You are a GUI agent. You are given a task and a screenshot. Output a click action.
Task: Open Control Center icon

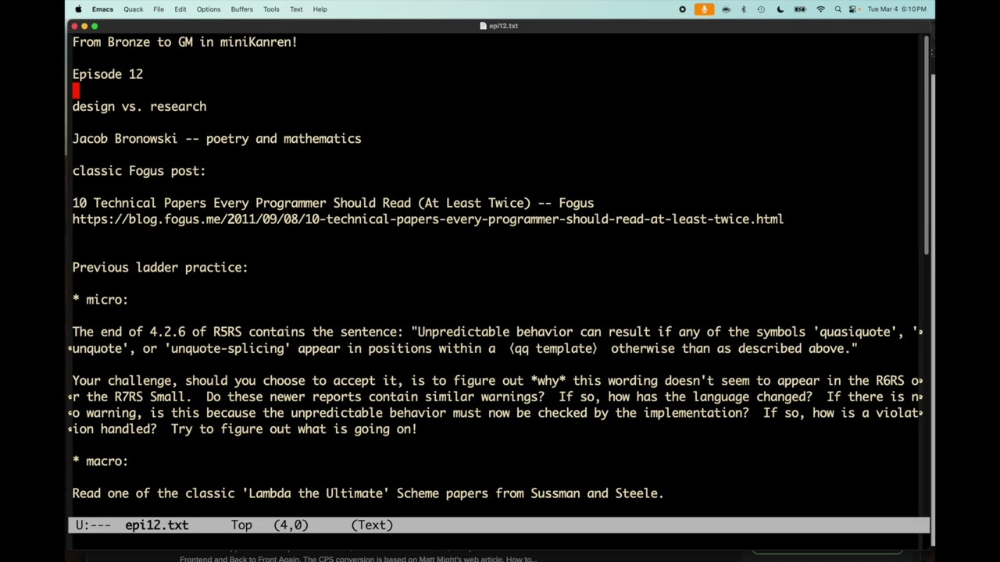pos(853,9)
